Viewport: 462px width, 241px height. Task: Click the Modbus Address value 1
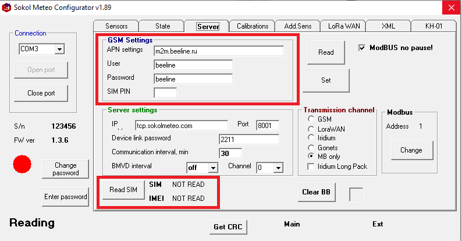(421, 126)
